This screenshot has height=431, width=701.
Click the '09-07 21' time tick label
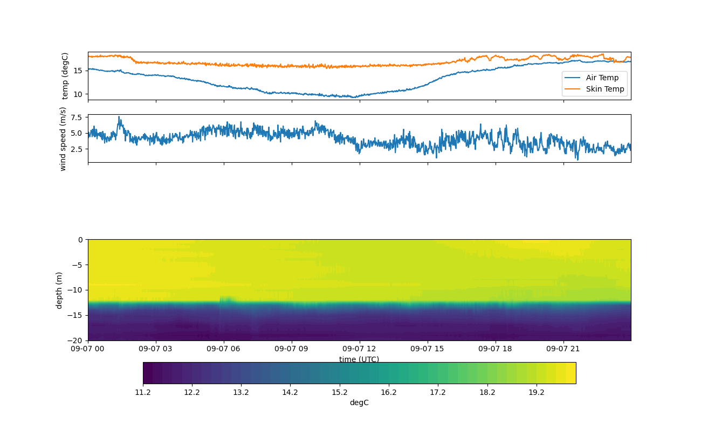(563, 349)
